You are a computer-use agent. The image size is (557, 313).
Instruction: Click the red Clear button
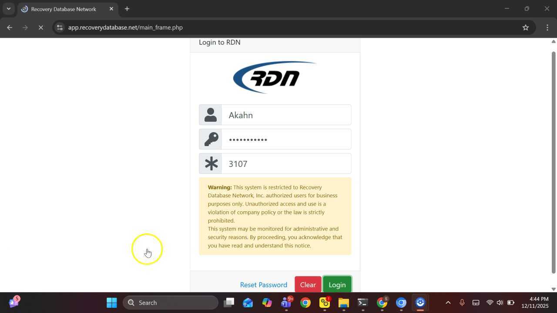tap(308, 284)
